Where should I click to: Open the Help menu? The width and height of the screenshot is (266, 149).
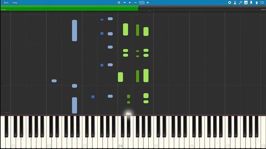coord(15,2)
